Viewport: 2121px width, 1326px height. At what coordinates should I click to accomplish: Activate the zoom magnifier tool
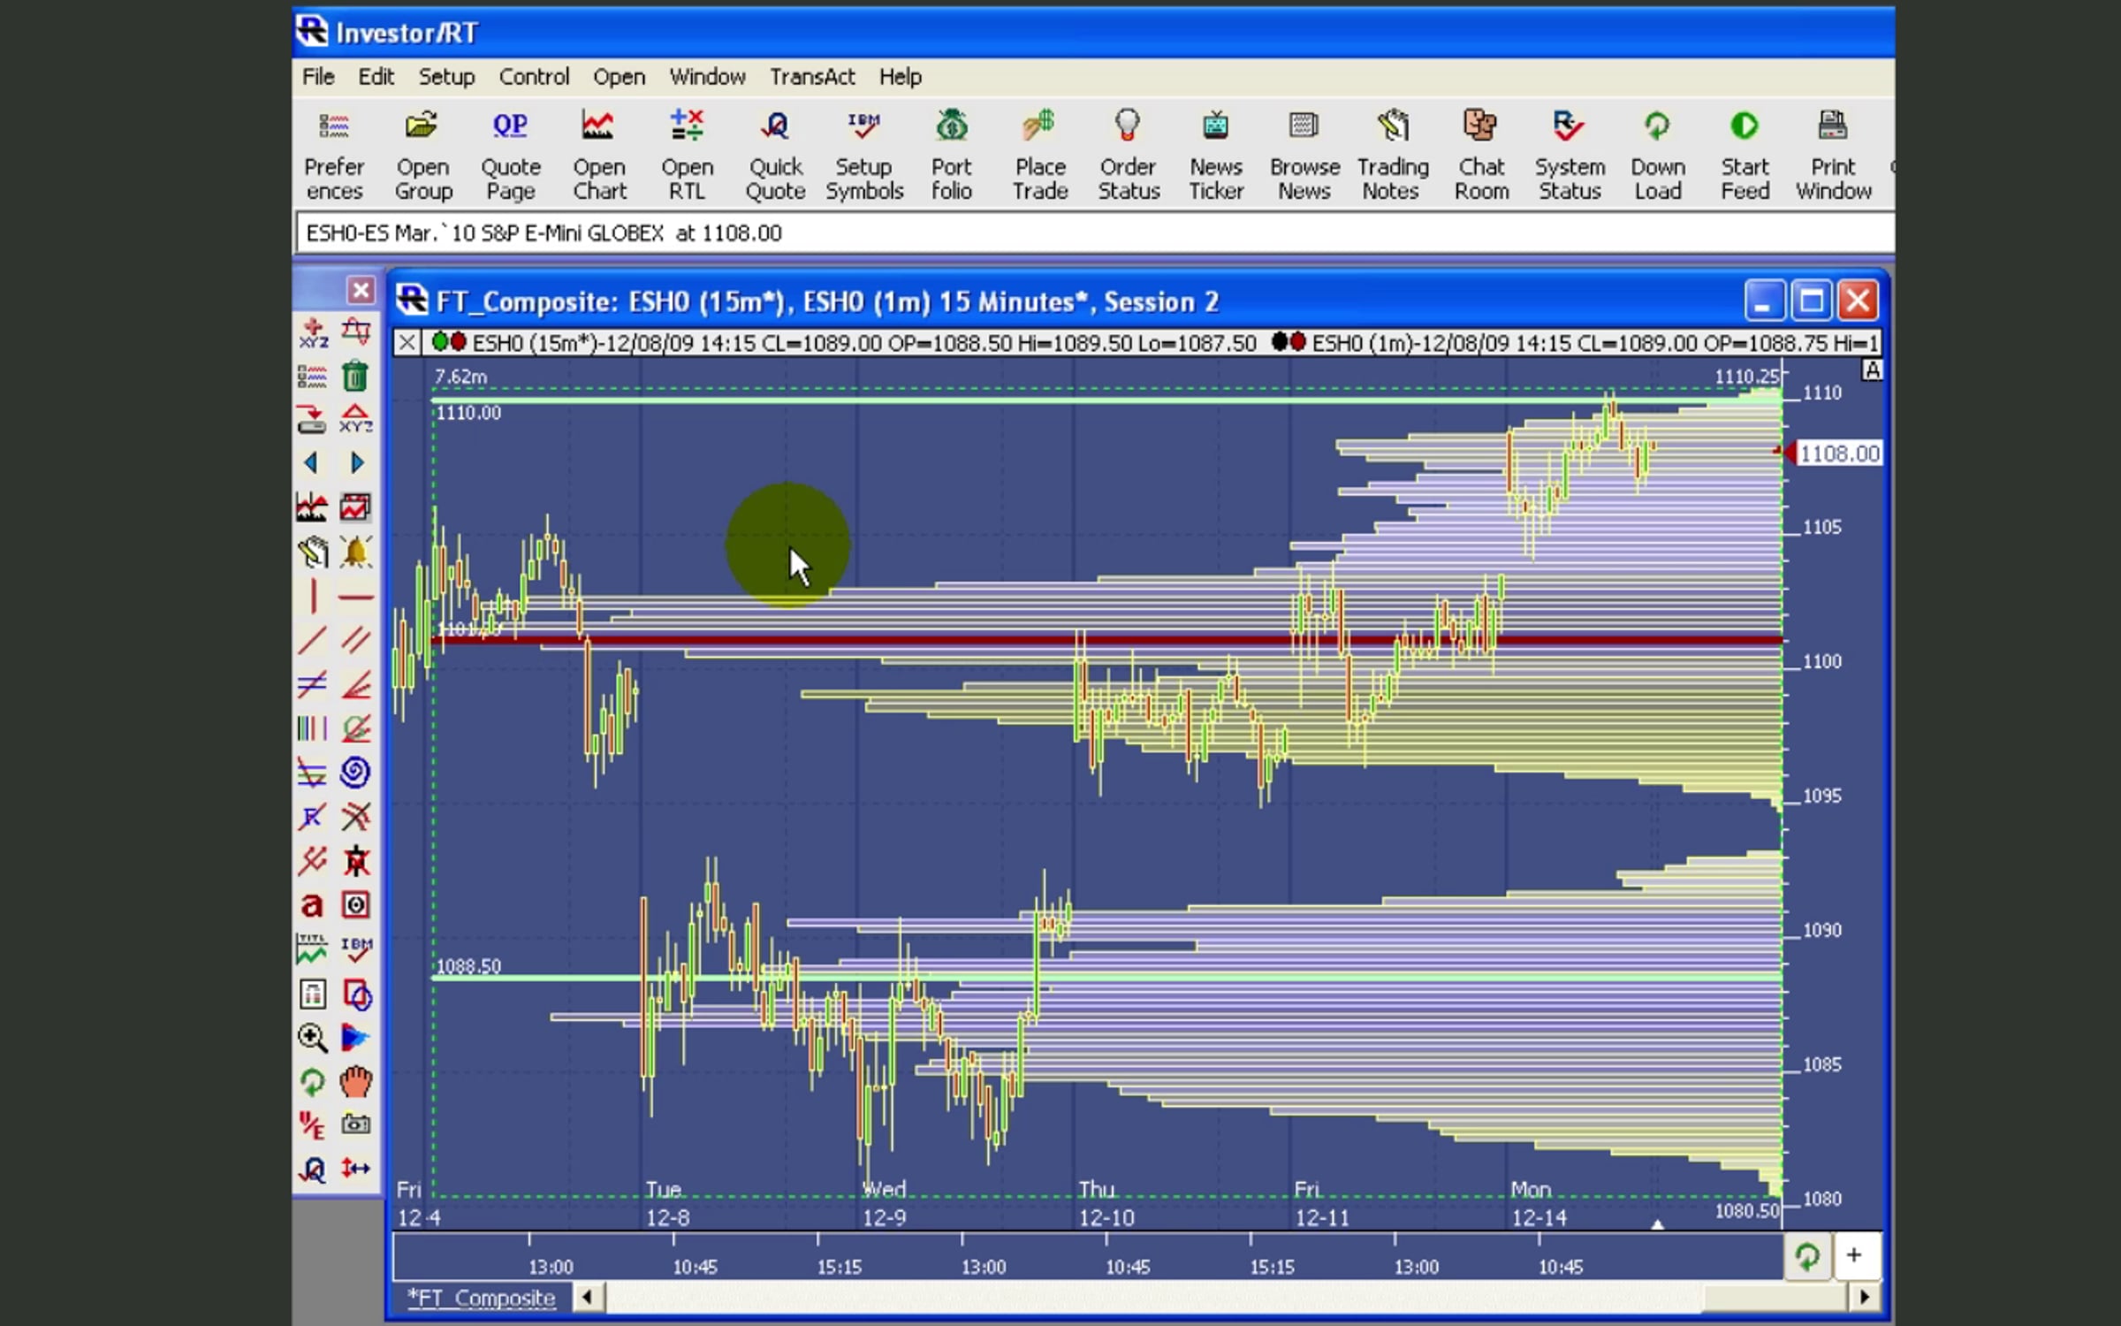312,1037
